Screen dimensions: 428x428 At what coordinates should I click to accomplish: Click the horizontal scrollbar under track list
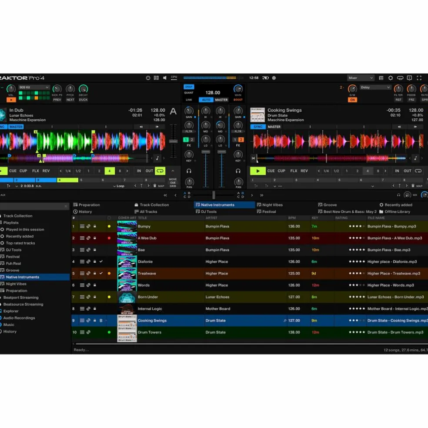(x=251, y=344)
